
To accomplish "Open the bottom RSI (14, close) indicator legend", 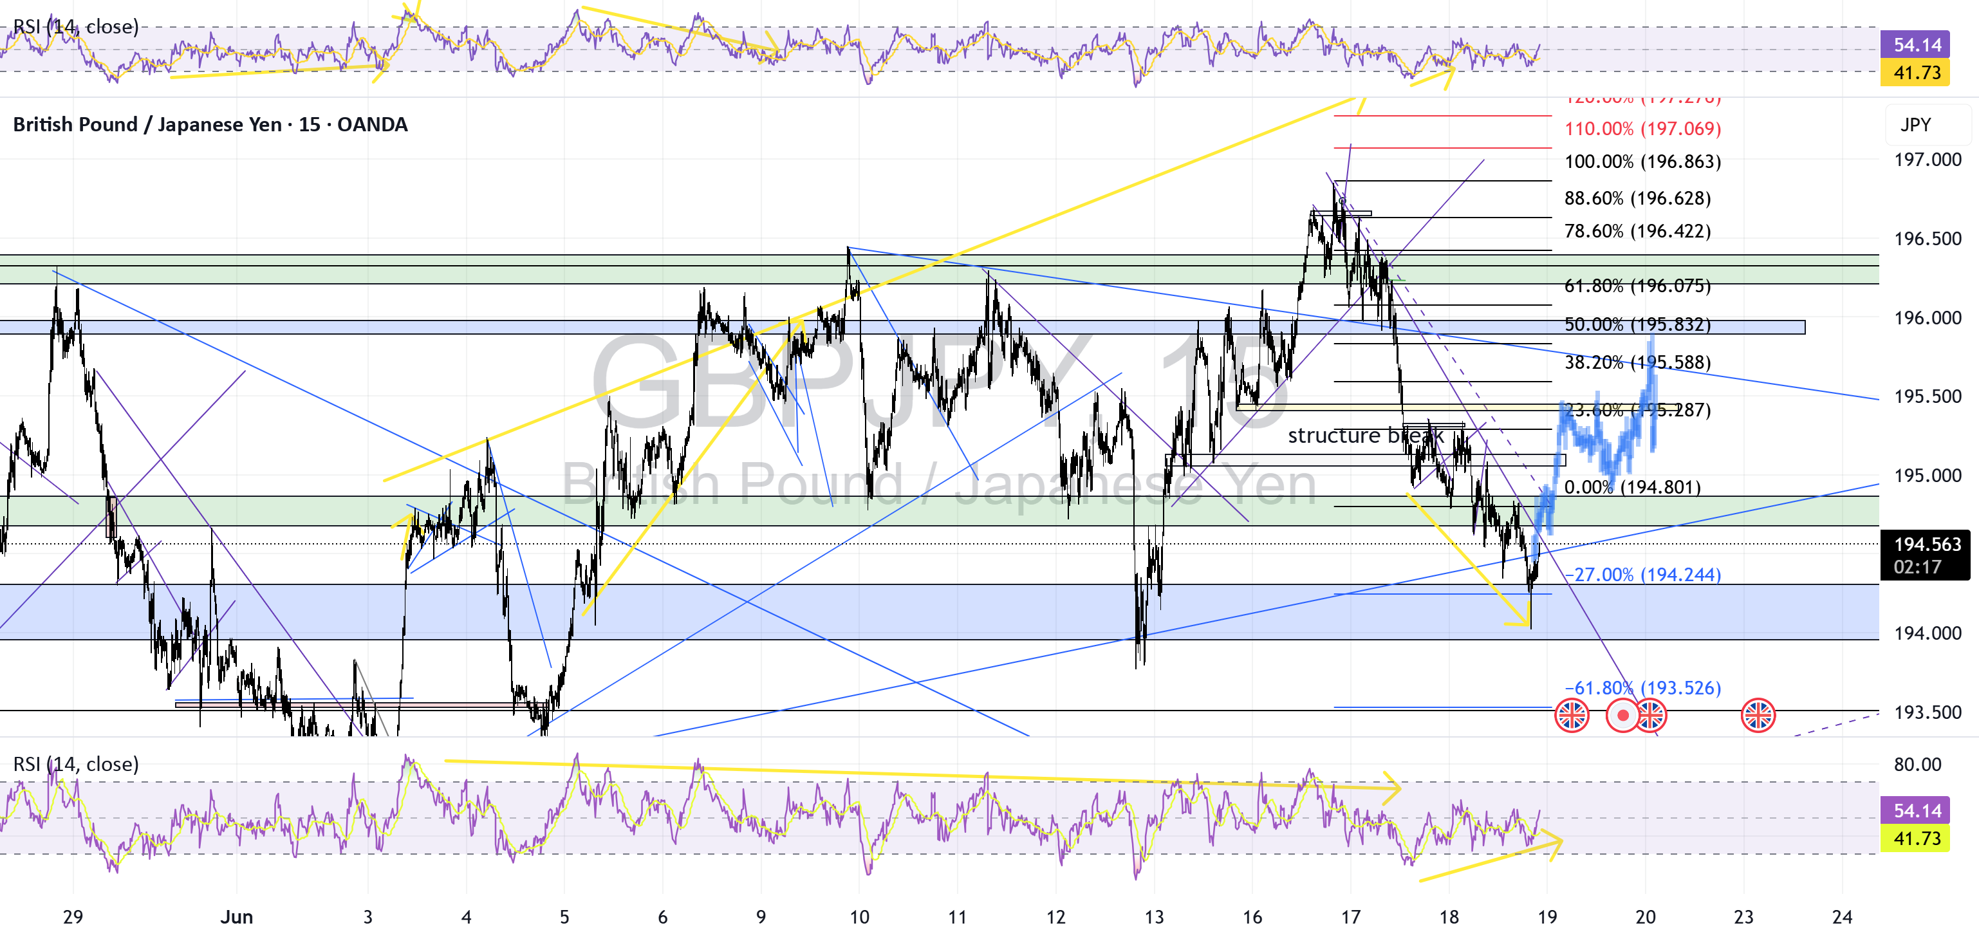I will 76,764.
